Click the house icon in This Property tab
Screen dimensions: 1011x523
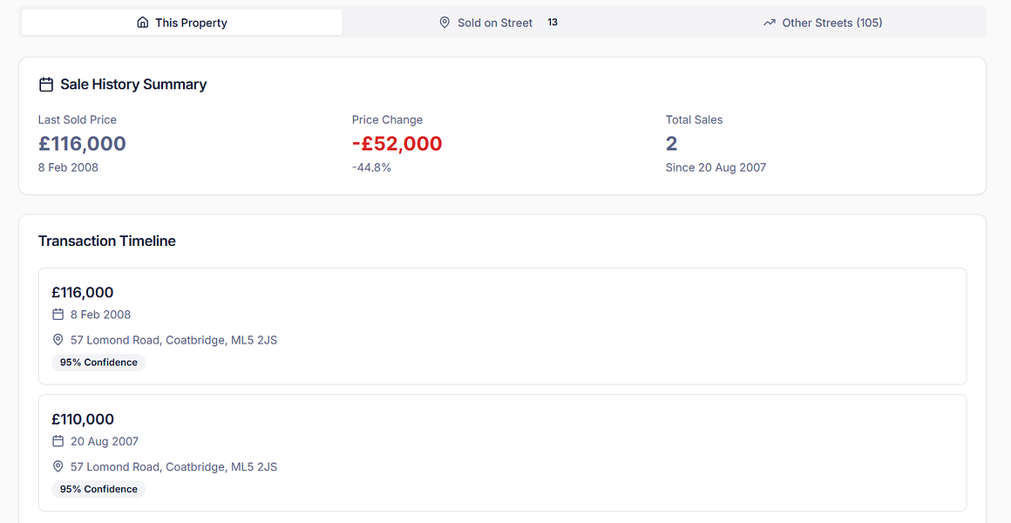click(x=143, y=23)
